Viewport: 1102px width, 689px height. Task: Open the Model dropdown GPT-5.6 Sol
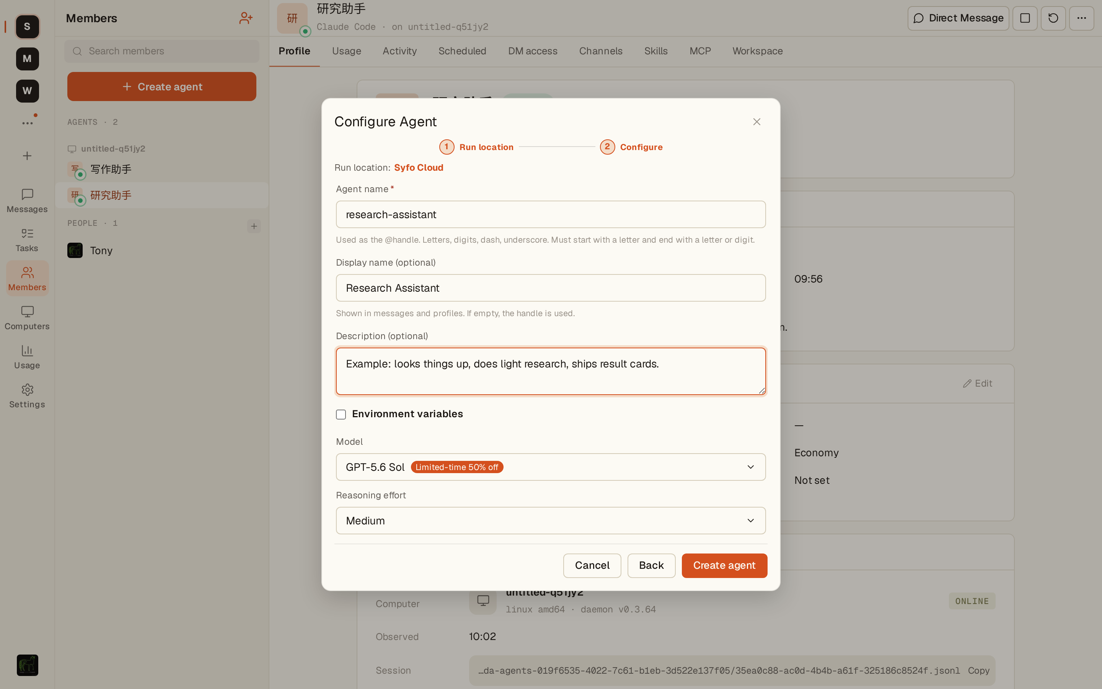click(x=551, y=467)
